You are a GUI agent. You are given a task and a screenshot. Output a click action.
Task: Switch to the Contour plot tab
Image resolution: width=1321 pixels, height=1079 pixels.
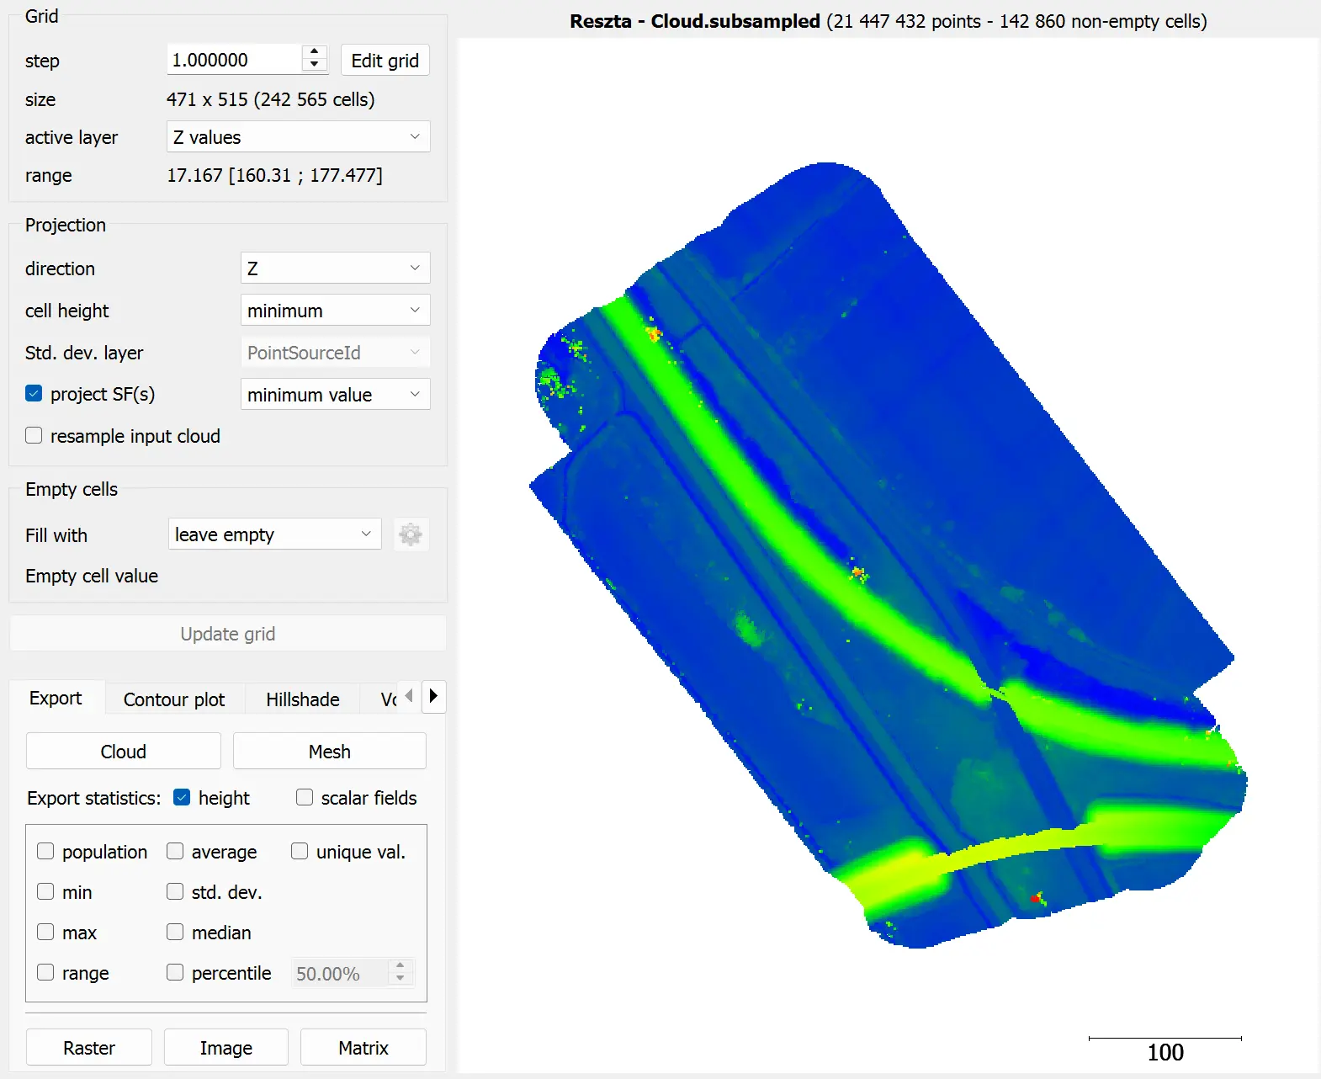click(x=174, y=699)
